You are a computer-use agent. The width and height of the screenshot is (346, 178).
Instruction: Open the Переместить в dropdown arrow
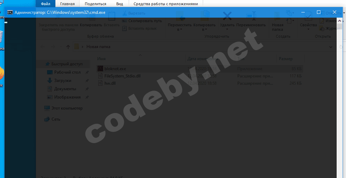[x=181, y=29]
